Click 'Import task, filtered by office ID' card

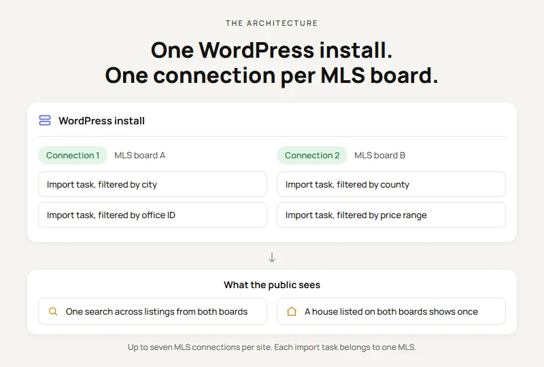coord(152,215)
